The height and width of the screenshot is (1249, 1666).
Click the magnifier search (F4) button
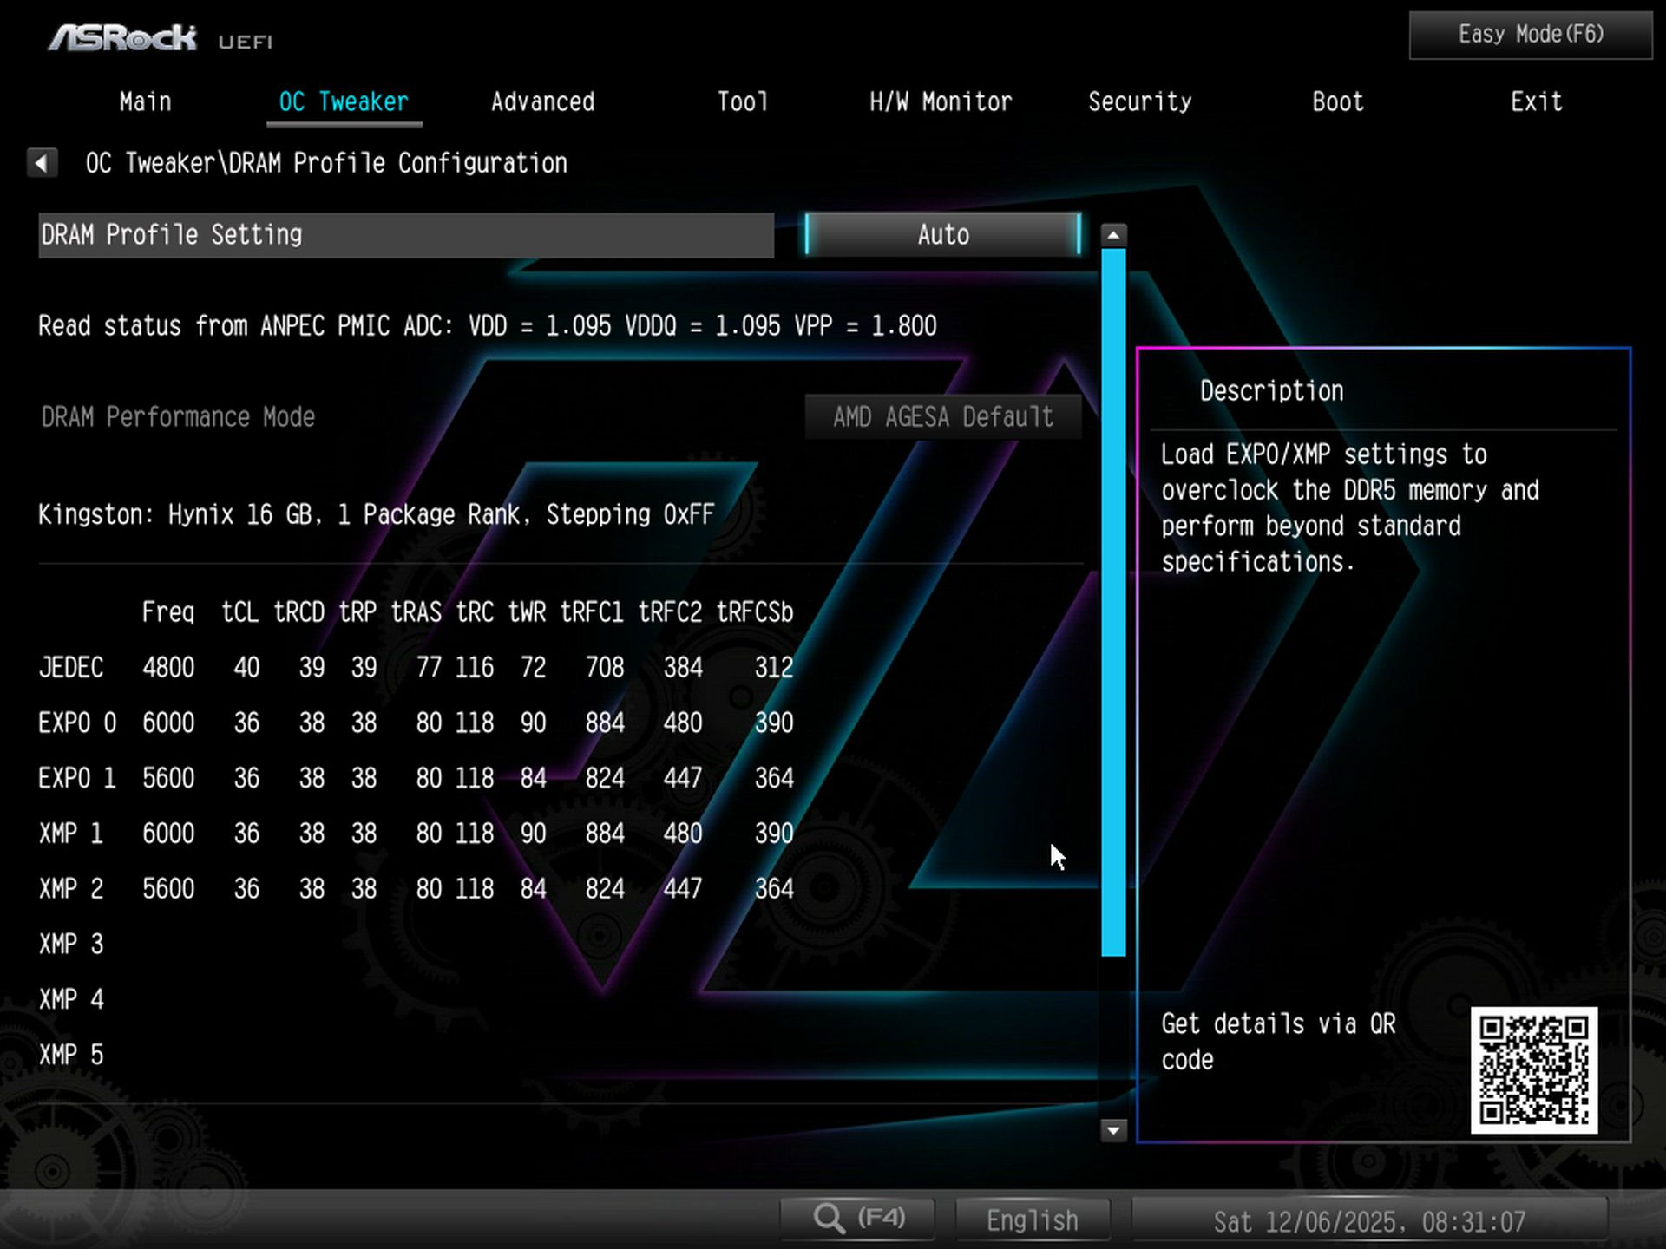click(857, 1219)
